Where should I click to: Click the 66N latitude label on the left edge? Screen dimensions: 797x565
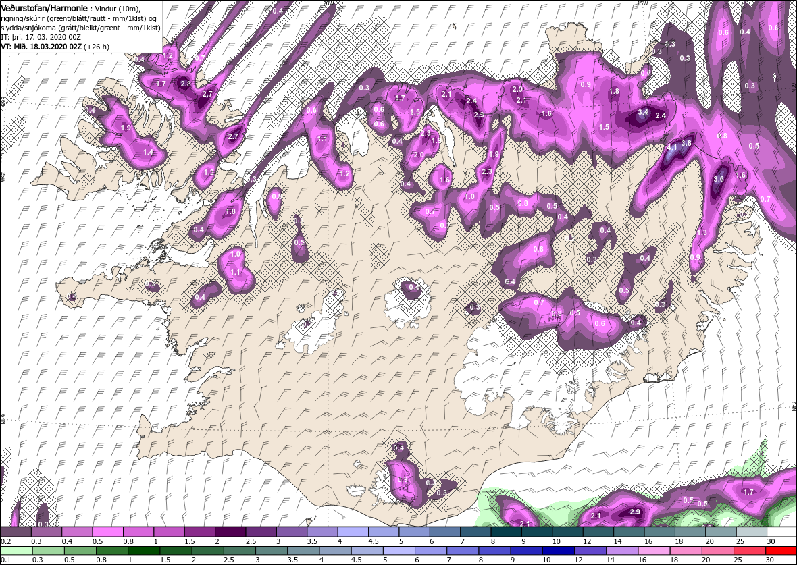click(3, 102)
